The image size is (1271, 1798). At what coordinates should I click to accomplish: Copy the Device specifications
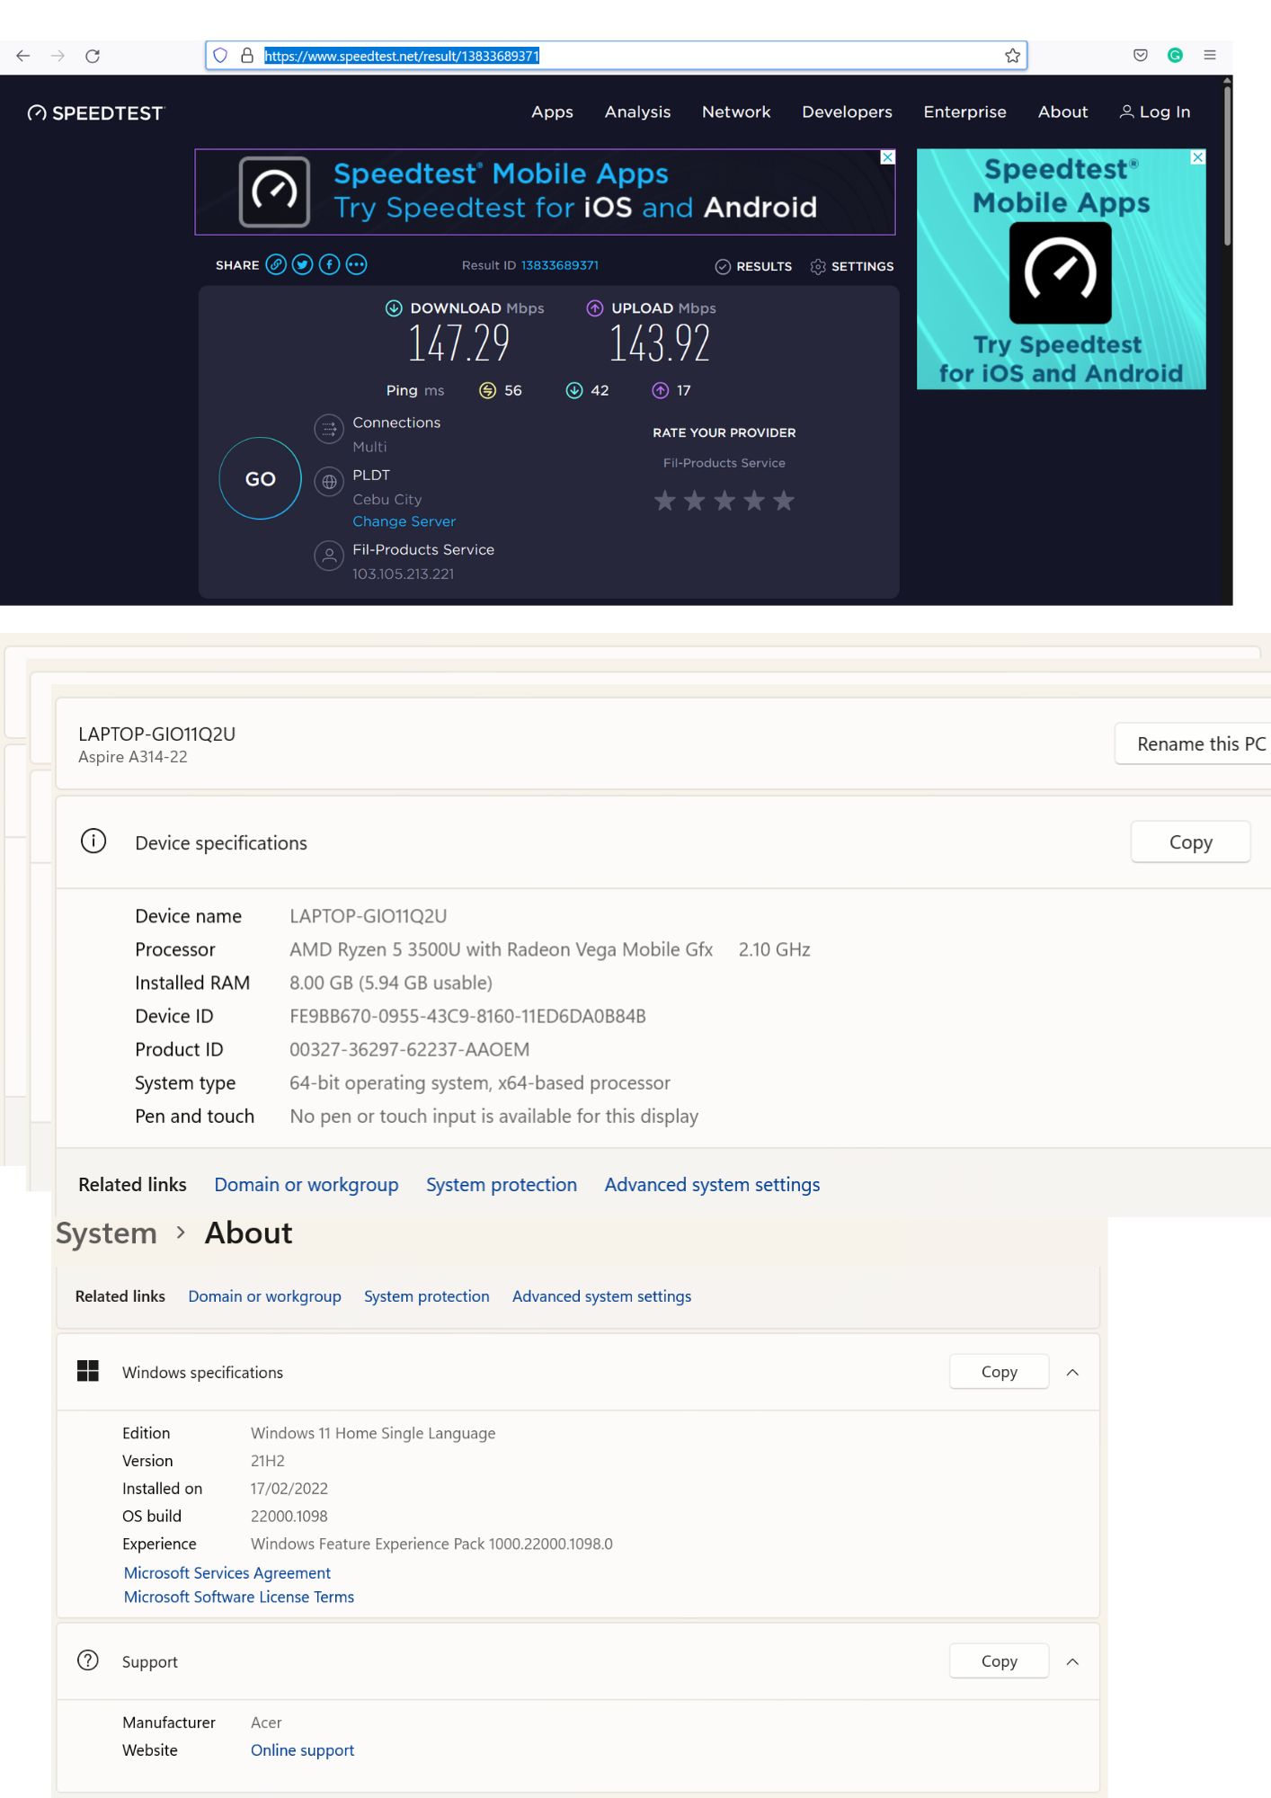tap(1191, 842)
